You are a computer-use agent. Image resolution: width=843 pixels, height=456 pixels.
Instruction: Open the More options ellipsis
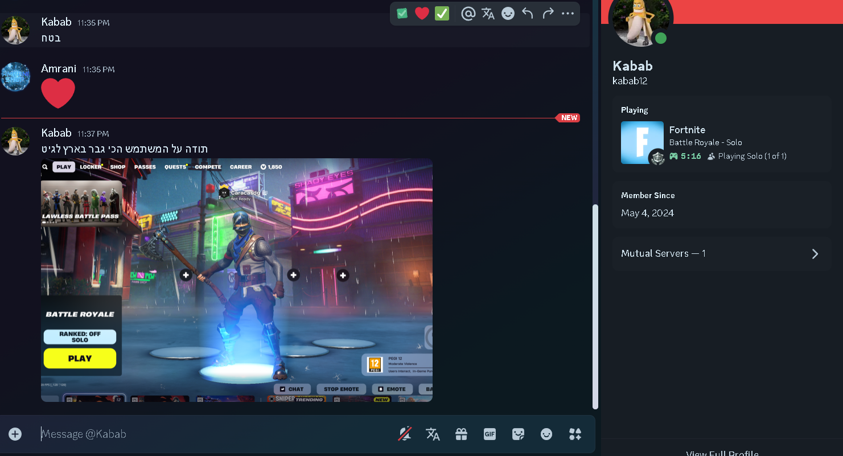click(x=568, y=14)
